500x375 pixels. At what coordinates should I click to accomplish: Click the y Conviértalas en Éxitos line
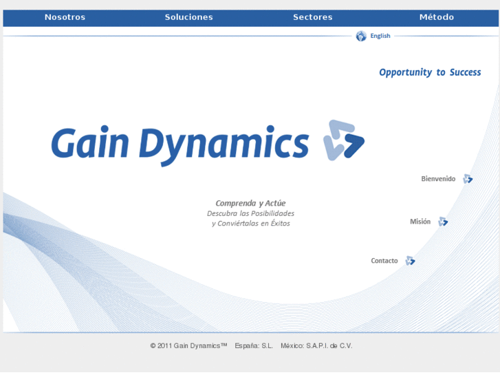point(251,224)
